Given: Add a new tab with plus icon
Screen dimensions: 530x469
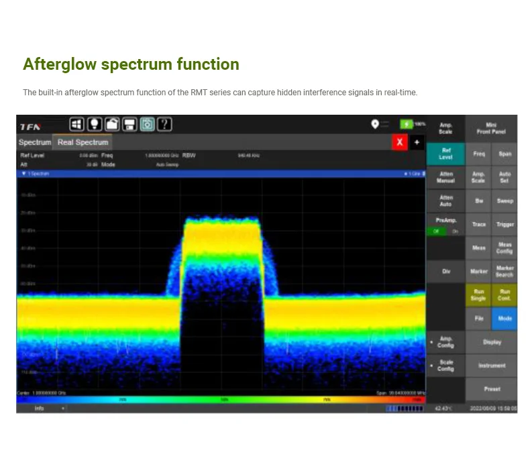Looking at the screenshot, I should (417, 142).
